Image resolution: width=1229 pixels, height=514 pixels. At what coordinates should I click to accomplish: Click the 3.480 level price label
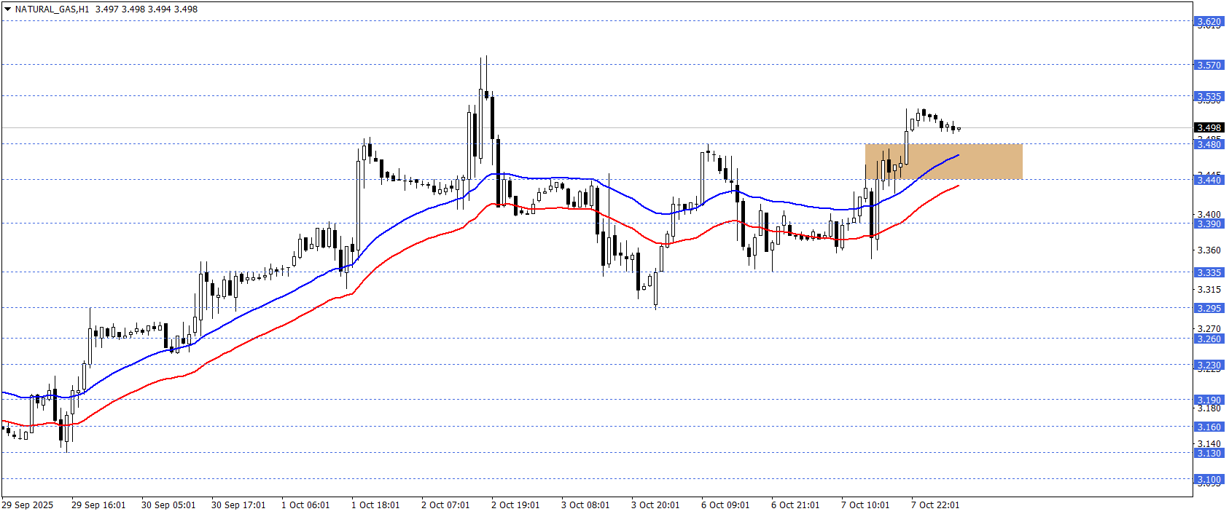pyautogui.click(x=1209, y=145)
